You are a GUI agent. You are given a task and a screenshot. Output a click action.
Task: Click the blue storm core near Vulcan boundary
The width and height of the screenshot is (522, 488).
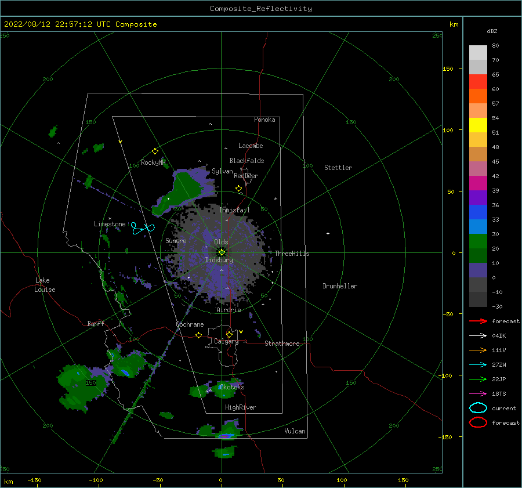click(x=226, y=436)
